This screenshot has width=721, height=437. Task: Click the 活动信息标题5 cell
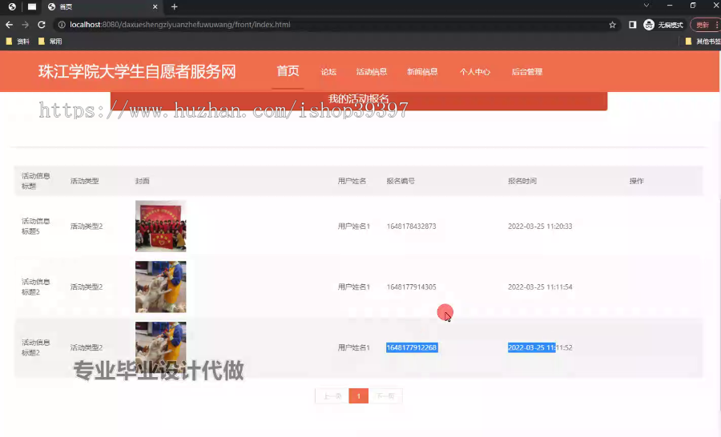pyautogui.click(x=35, y=226)
